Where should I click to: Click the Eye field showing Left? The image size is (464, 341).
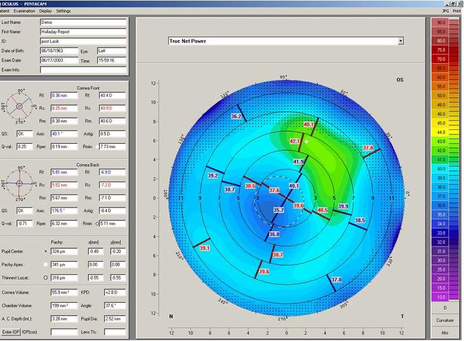tap(111, 51)
